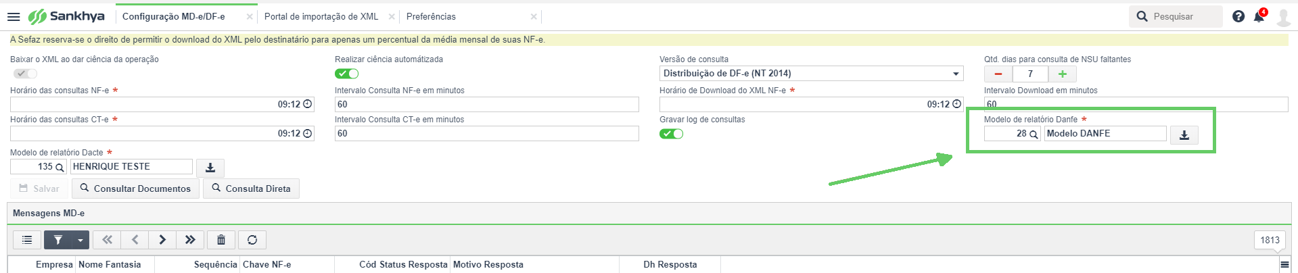Go to first record in grid

pos(107,240)
